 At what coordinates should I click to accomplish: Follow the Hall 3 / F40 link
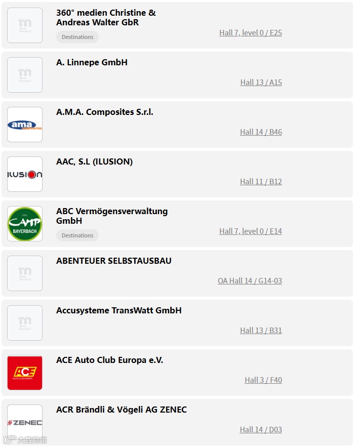[263, 380]
